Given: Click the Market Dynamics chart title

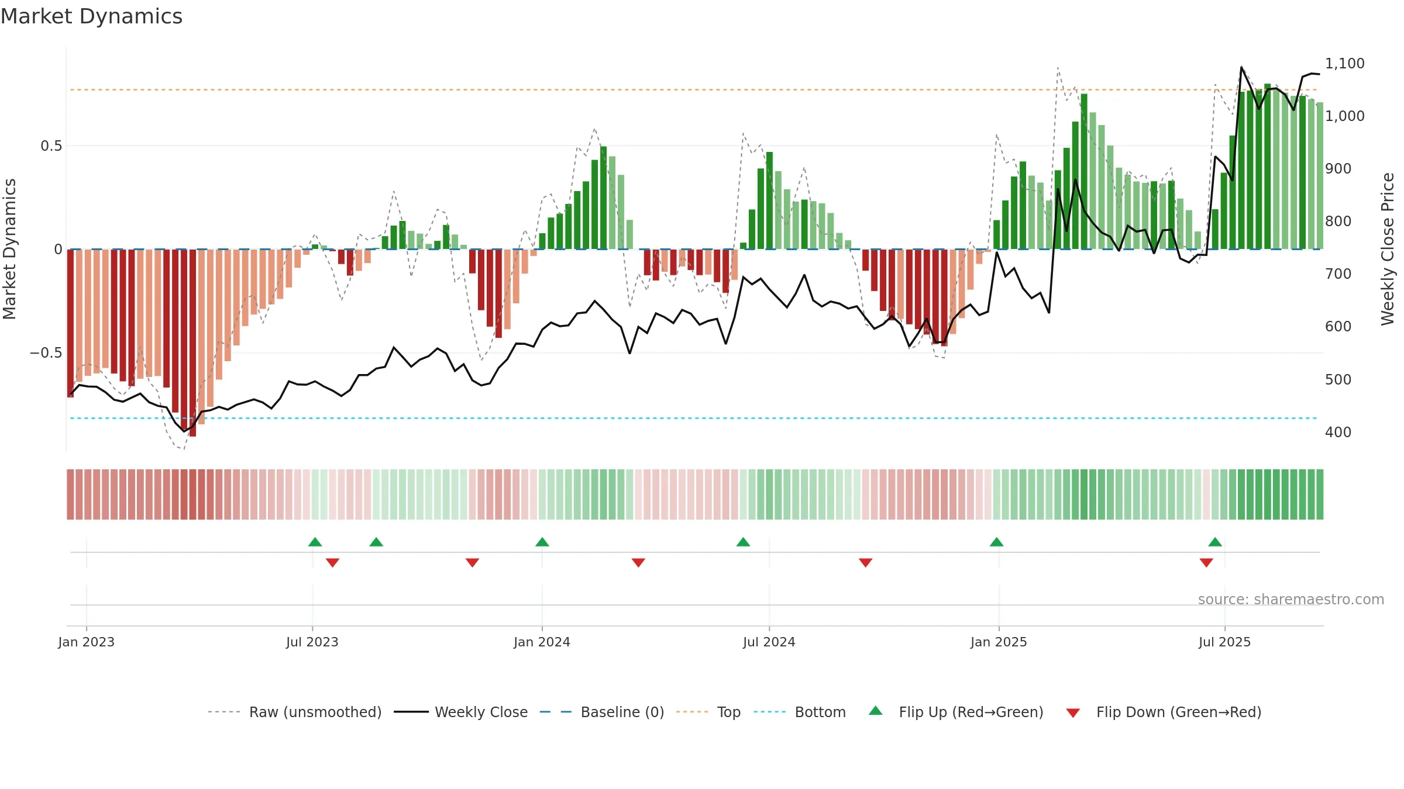Looking at the screenshot, I should (x=91, y=16).
